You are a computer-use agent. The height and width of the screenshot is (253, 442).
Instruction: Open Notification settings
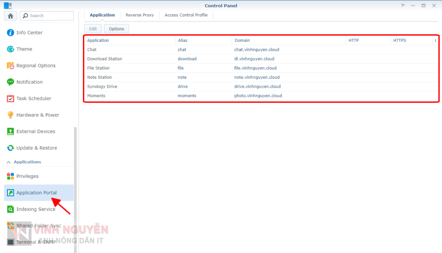pos(29,82)
